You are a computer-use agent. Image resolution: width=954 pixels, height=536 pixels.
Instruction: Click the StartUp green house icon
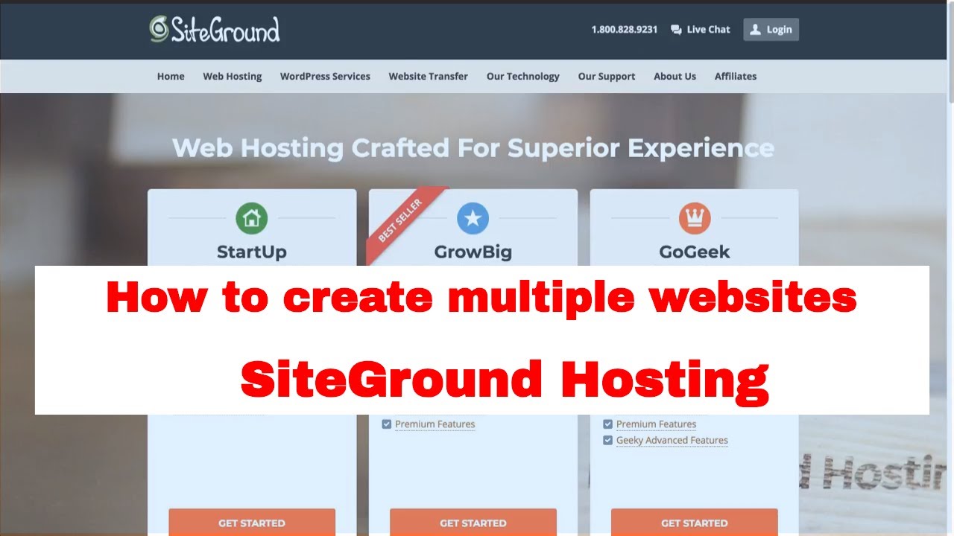(x=252, y=218)
